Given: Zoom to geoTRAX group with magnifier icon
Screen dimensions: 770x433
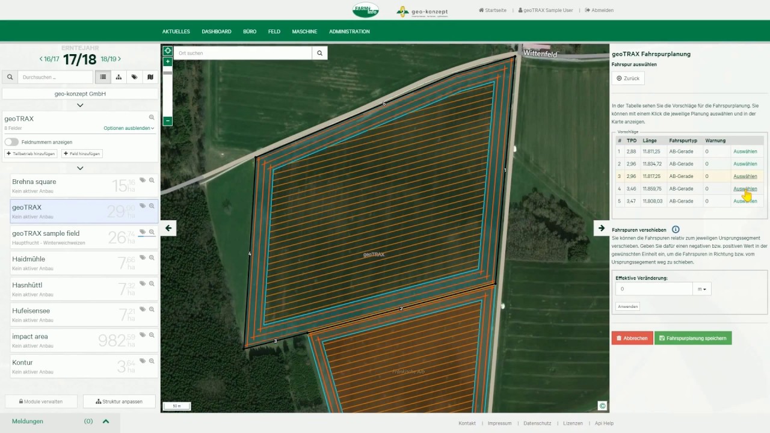Looking at the screenshot, I should (152, 118).
